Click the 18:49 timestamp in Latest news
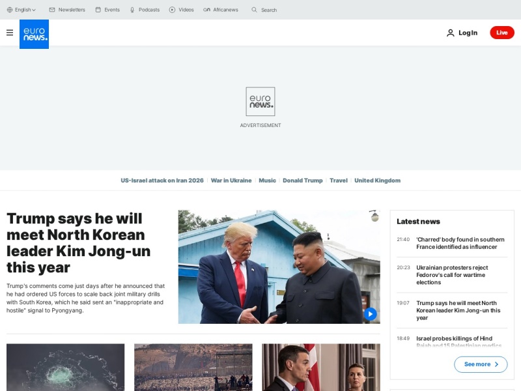Viewport: 521px width, 391px height. [x=403, y=338]
